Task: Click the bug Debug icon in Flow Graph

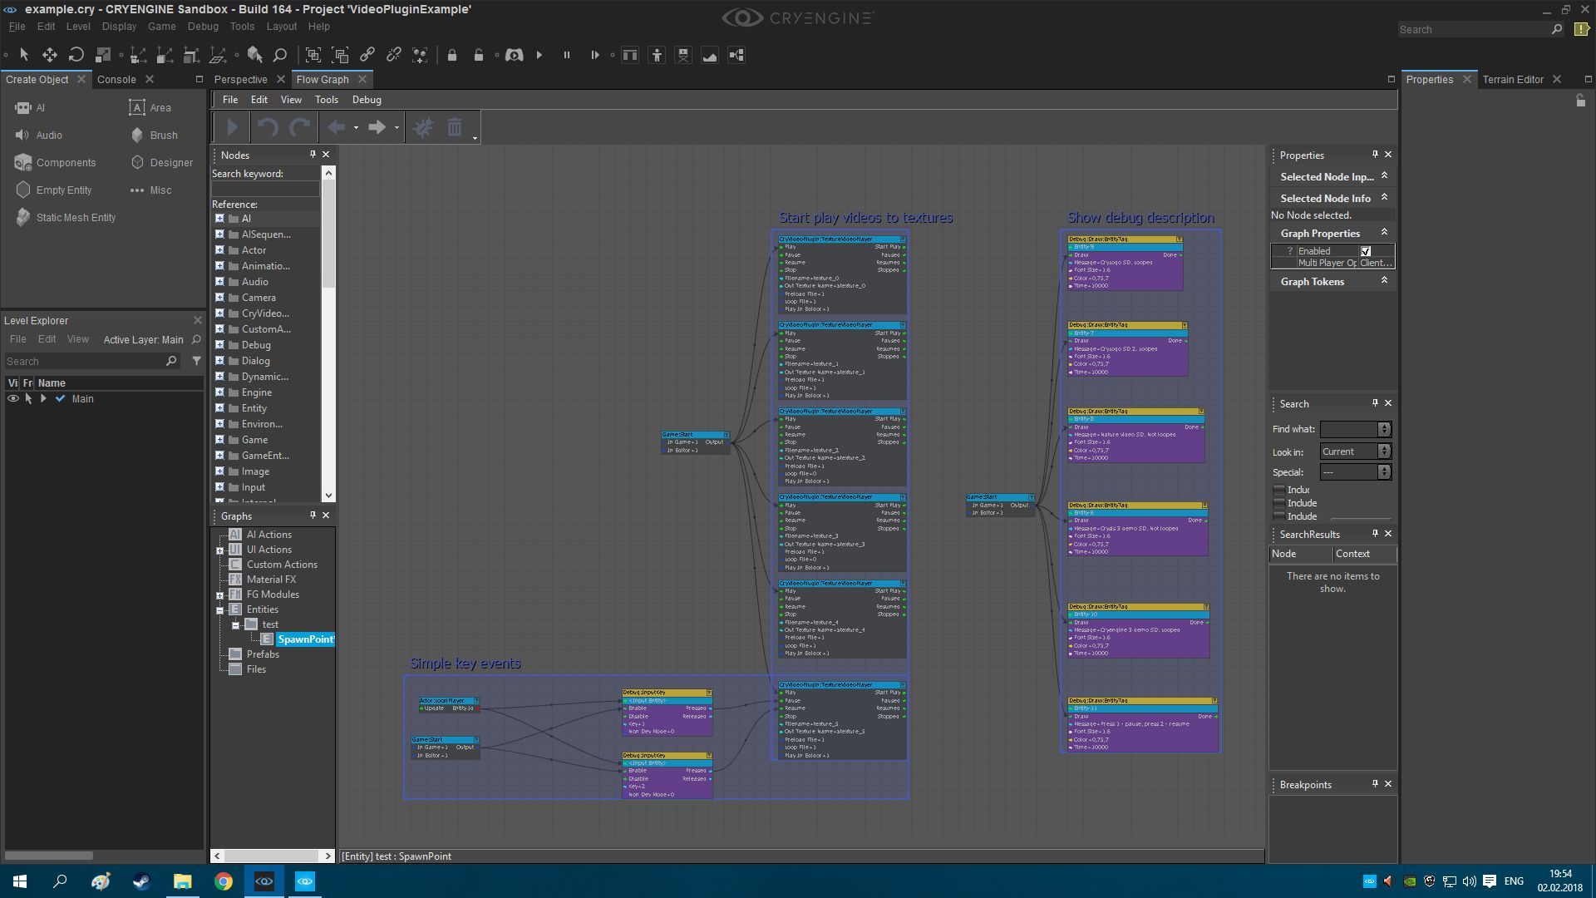Action: [x=423, y=127]
